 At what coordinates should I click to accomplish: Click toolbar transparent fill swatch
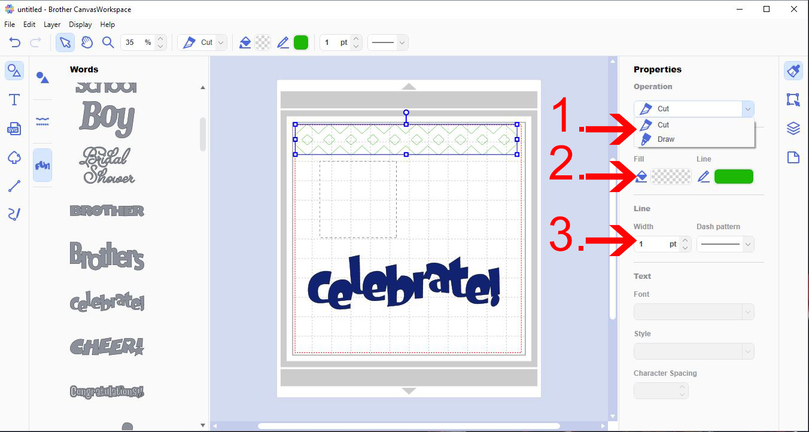pyautogui.click(x=263, y=42)
